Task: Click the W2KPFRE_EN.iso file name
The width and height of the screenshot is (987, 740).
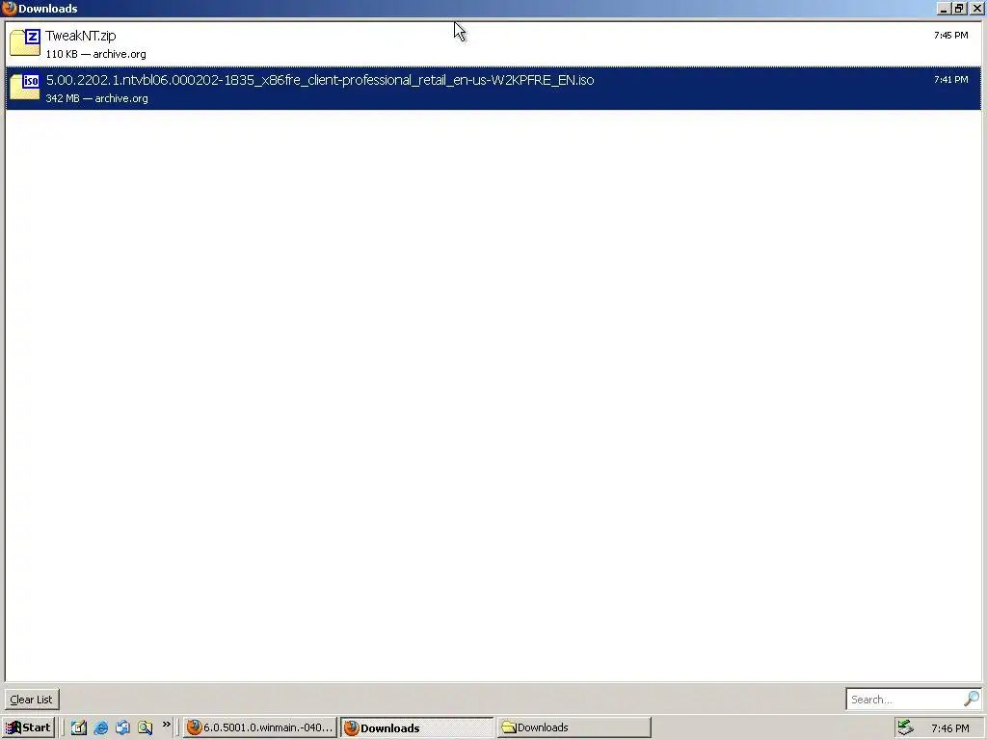Action: pos(320,80)
